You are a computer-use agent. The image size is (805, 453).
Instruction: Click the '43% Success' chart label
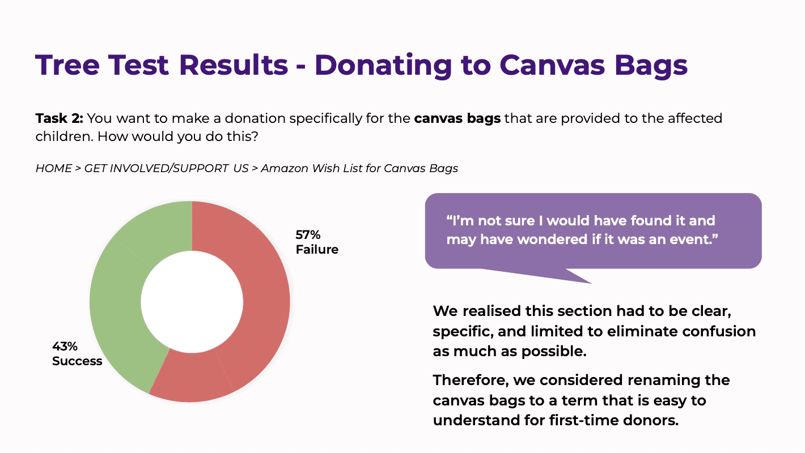pyautogui.click(x=77, y=353)
